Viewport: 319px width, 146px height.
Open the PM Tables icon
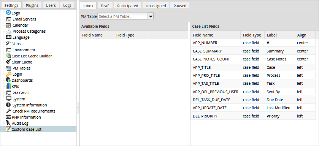8,68
